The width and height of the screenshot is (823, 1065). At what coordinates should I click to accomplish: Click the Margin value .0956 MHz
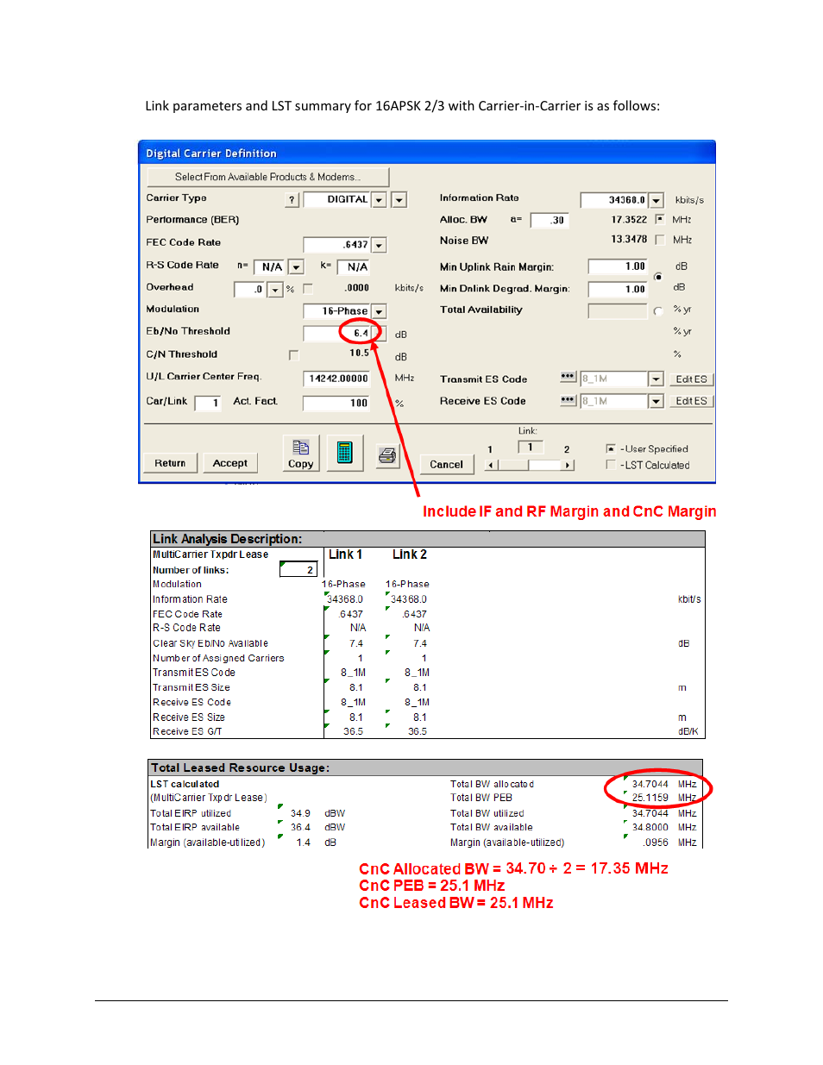pyautogui.click(x=656, y=843)
